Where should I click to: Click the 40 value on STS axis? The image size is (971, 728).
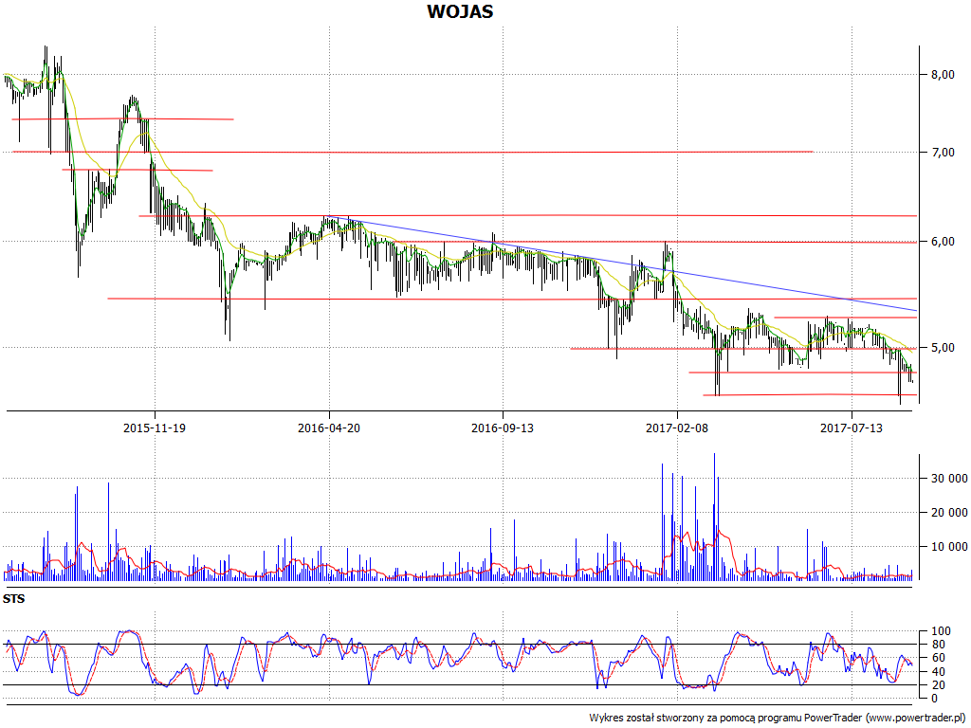pyautogui.click(x=938, y=672)
